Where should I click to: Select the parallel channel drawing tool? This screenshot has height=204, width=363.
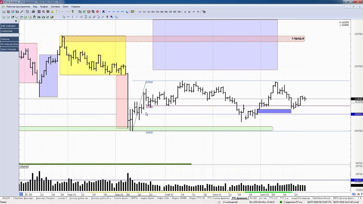[81, 17]
